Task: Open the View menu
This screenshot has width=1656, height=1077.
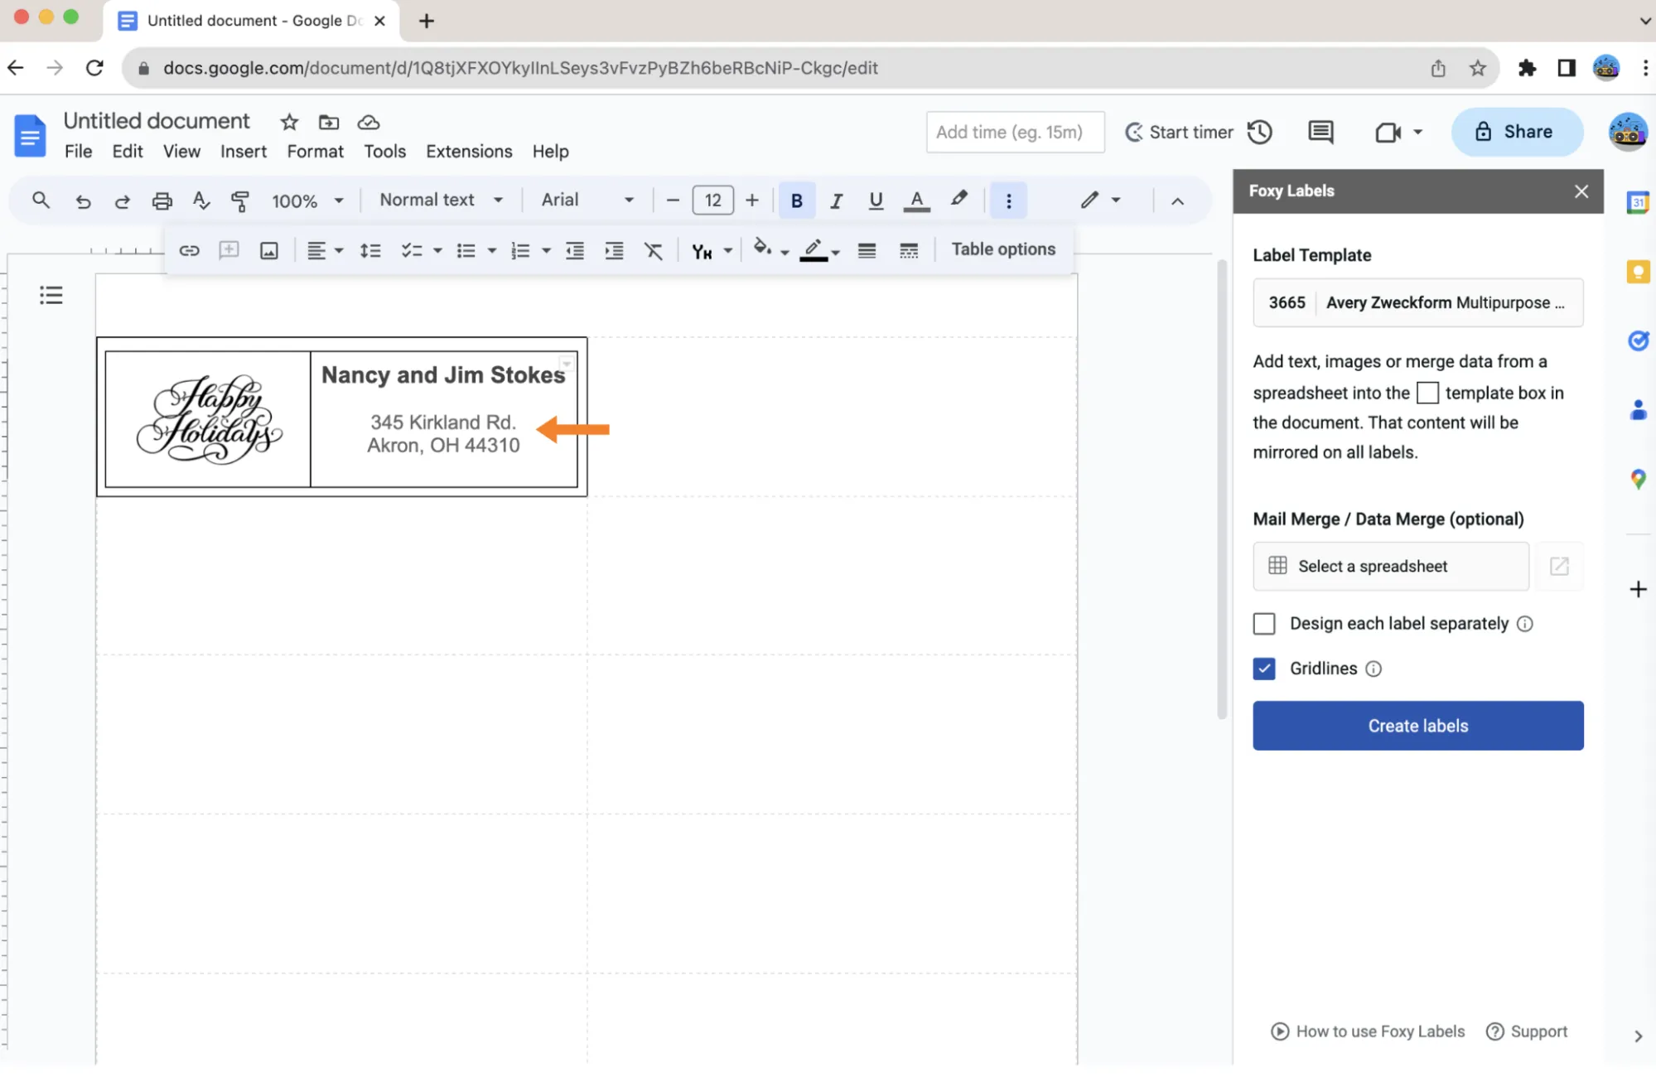Action: [x=181, y=152]
